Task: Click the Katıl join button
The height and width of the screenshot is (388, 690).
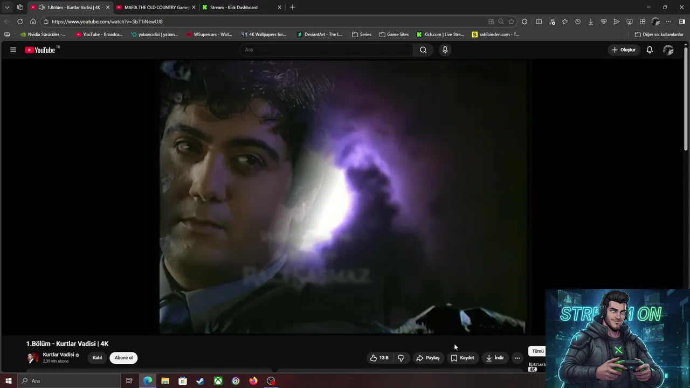Action: coord(97,358)
